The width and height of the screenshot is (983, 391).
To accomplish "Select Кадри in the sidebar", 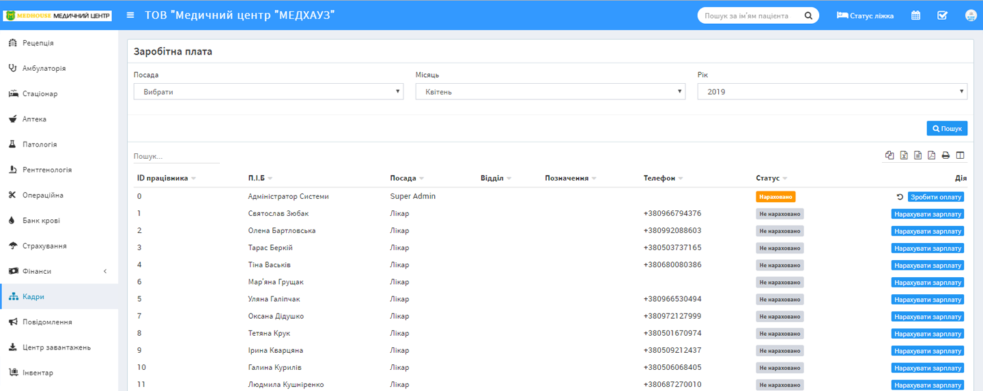I will (59, 296).
